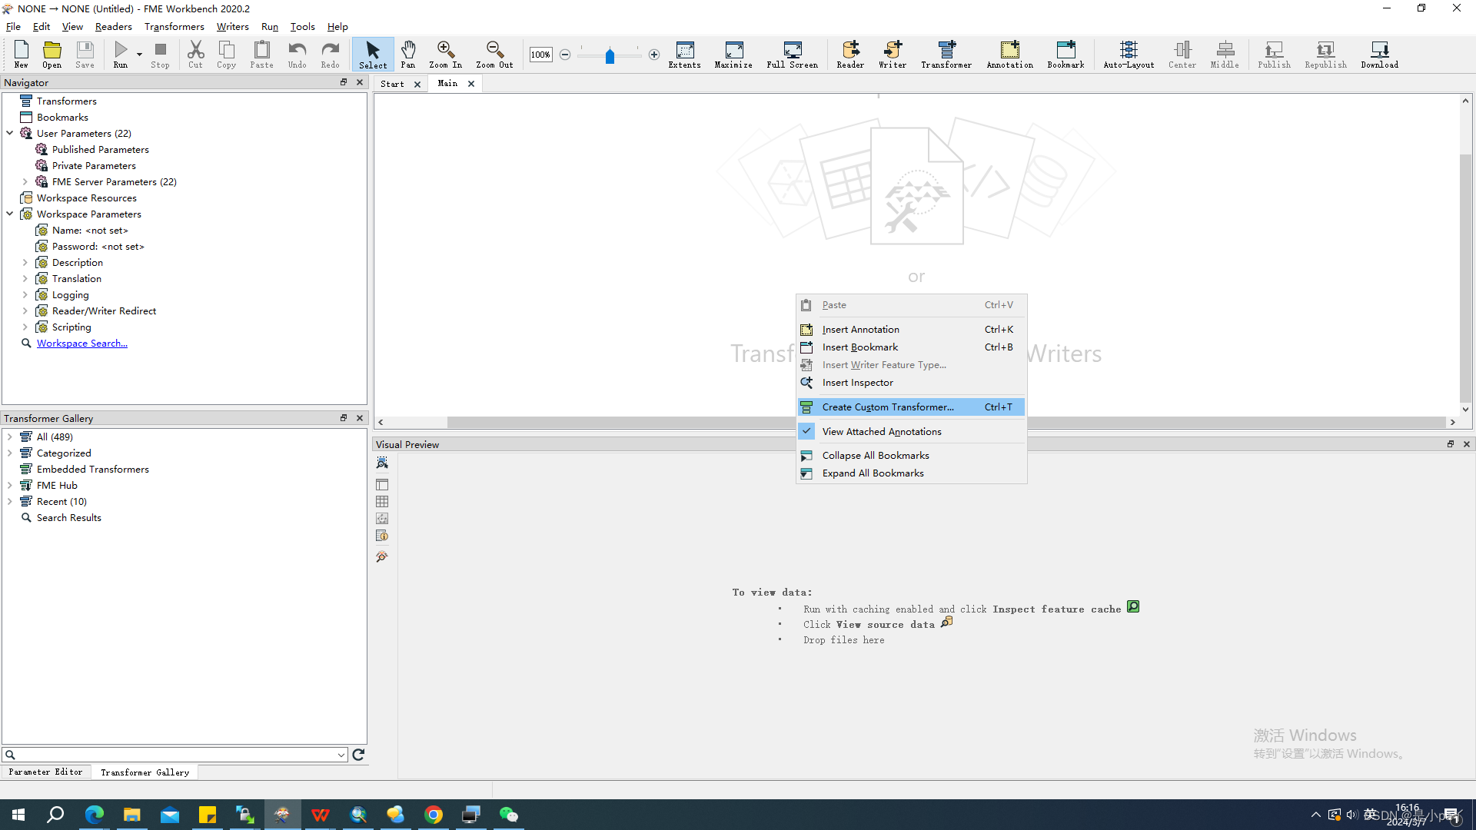Click the Bookmark toolbar icon

coord(1065,54)
